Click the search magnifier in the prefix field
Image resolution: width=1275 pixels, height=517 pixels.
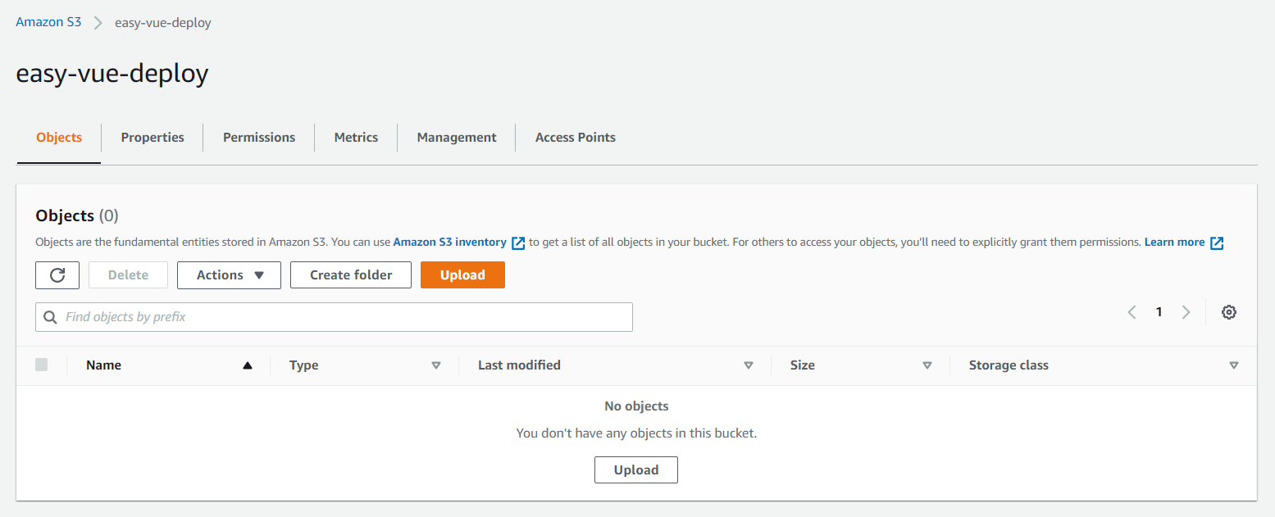pyautogui.click(x=51, y=316)
